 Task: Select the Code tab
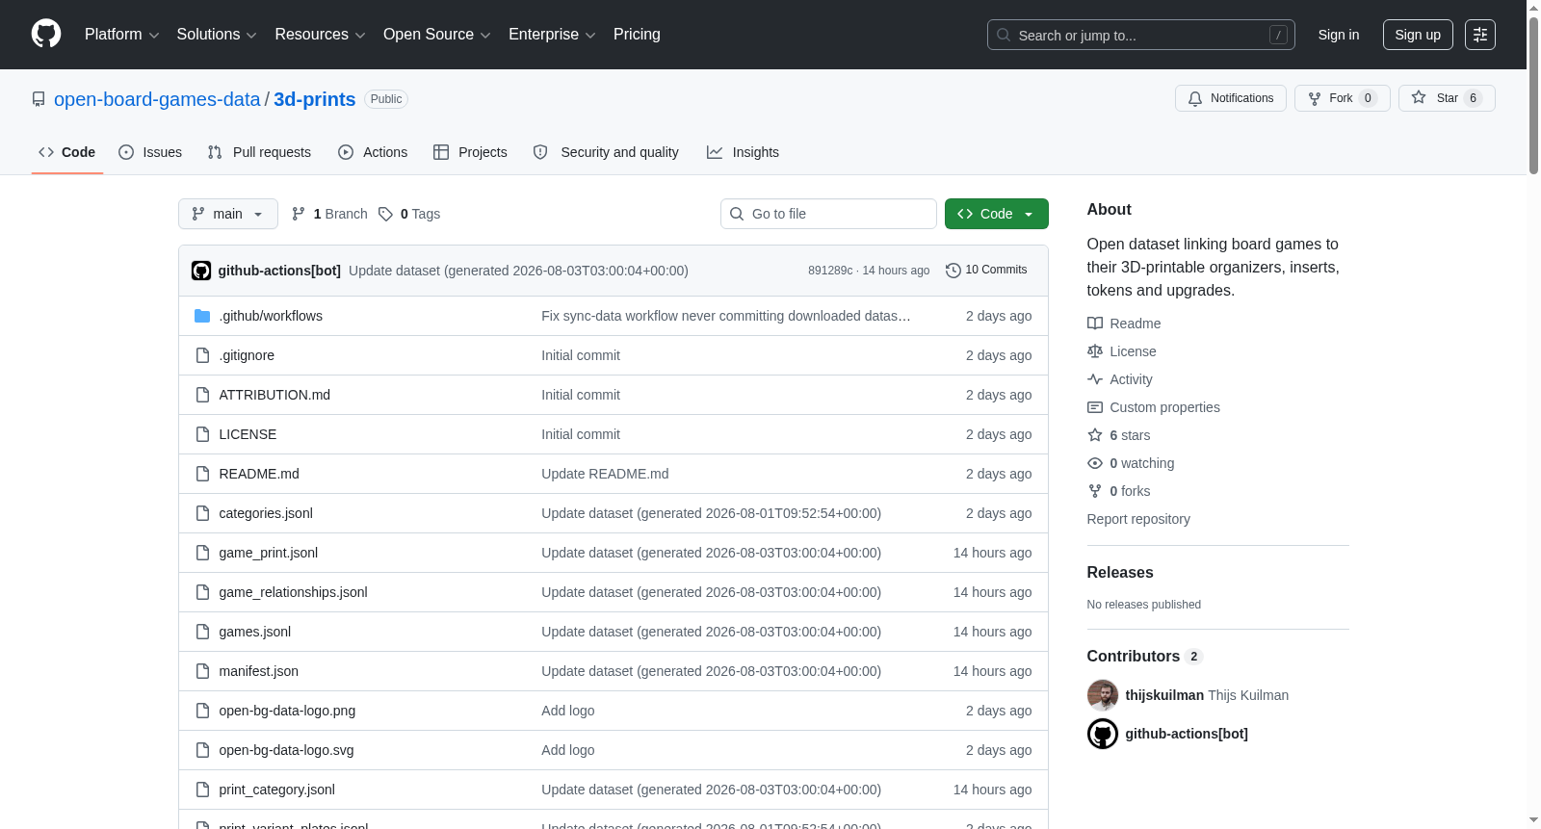pos(67,152)
